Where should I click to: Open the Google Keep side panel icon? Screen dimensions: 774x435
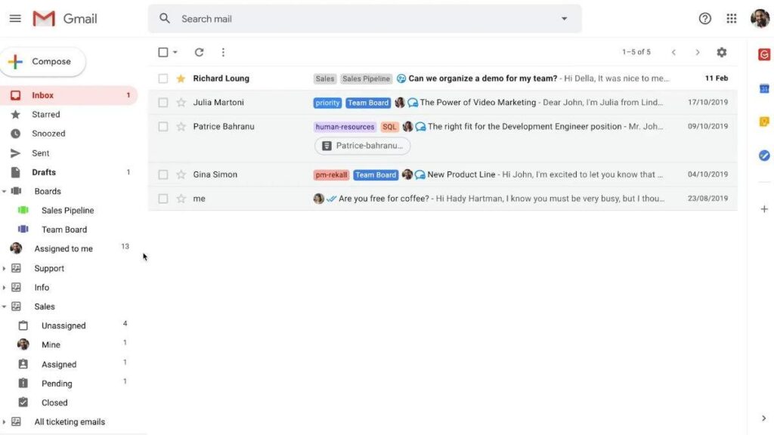(x=764, y=122)
